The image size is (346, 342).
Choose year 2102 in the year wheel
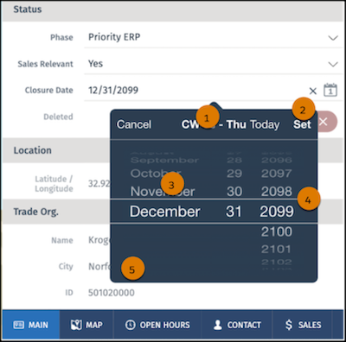pyautogui.click(x=277, y=262)
